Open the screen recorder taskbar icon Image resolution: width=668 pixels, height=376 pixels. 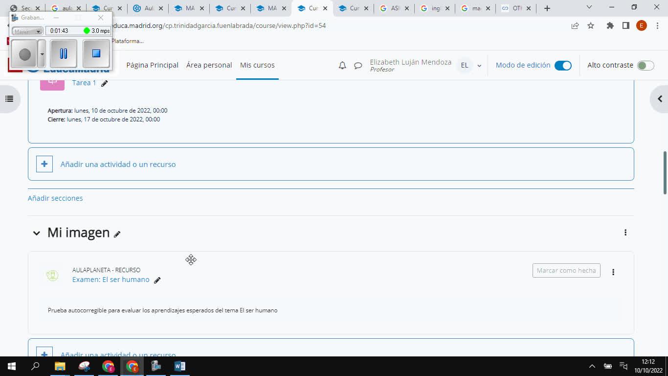pyautogui.click(x=156, y=366)
